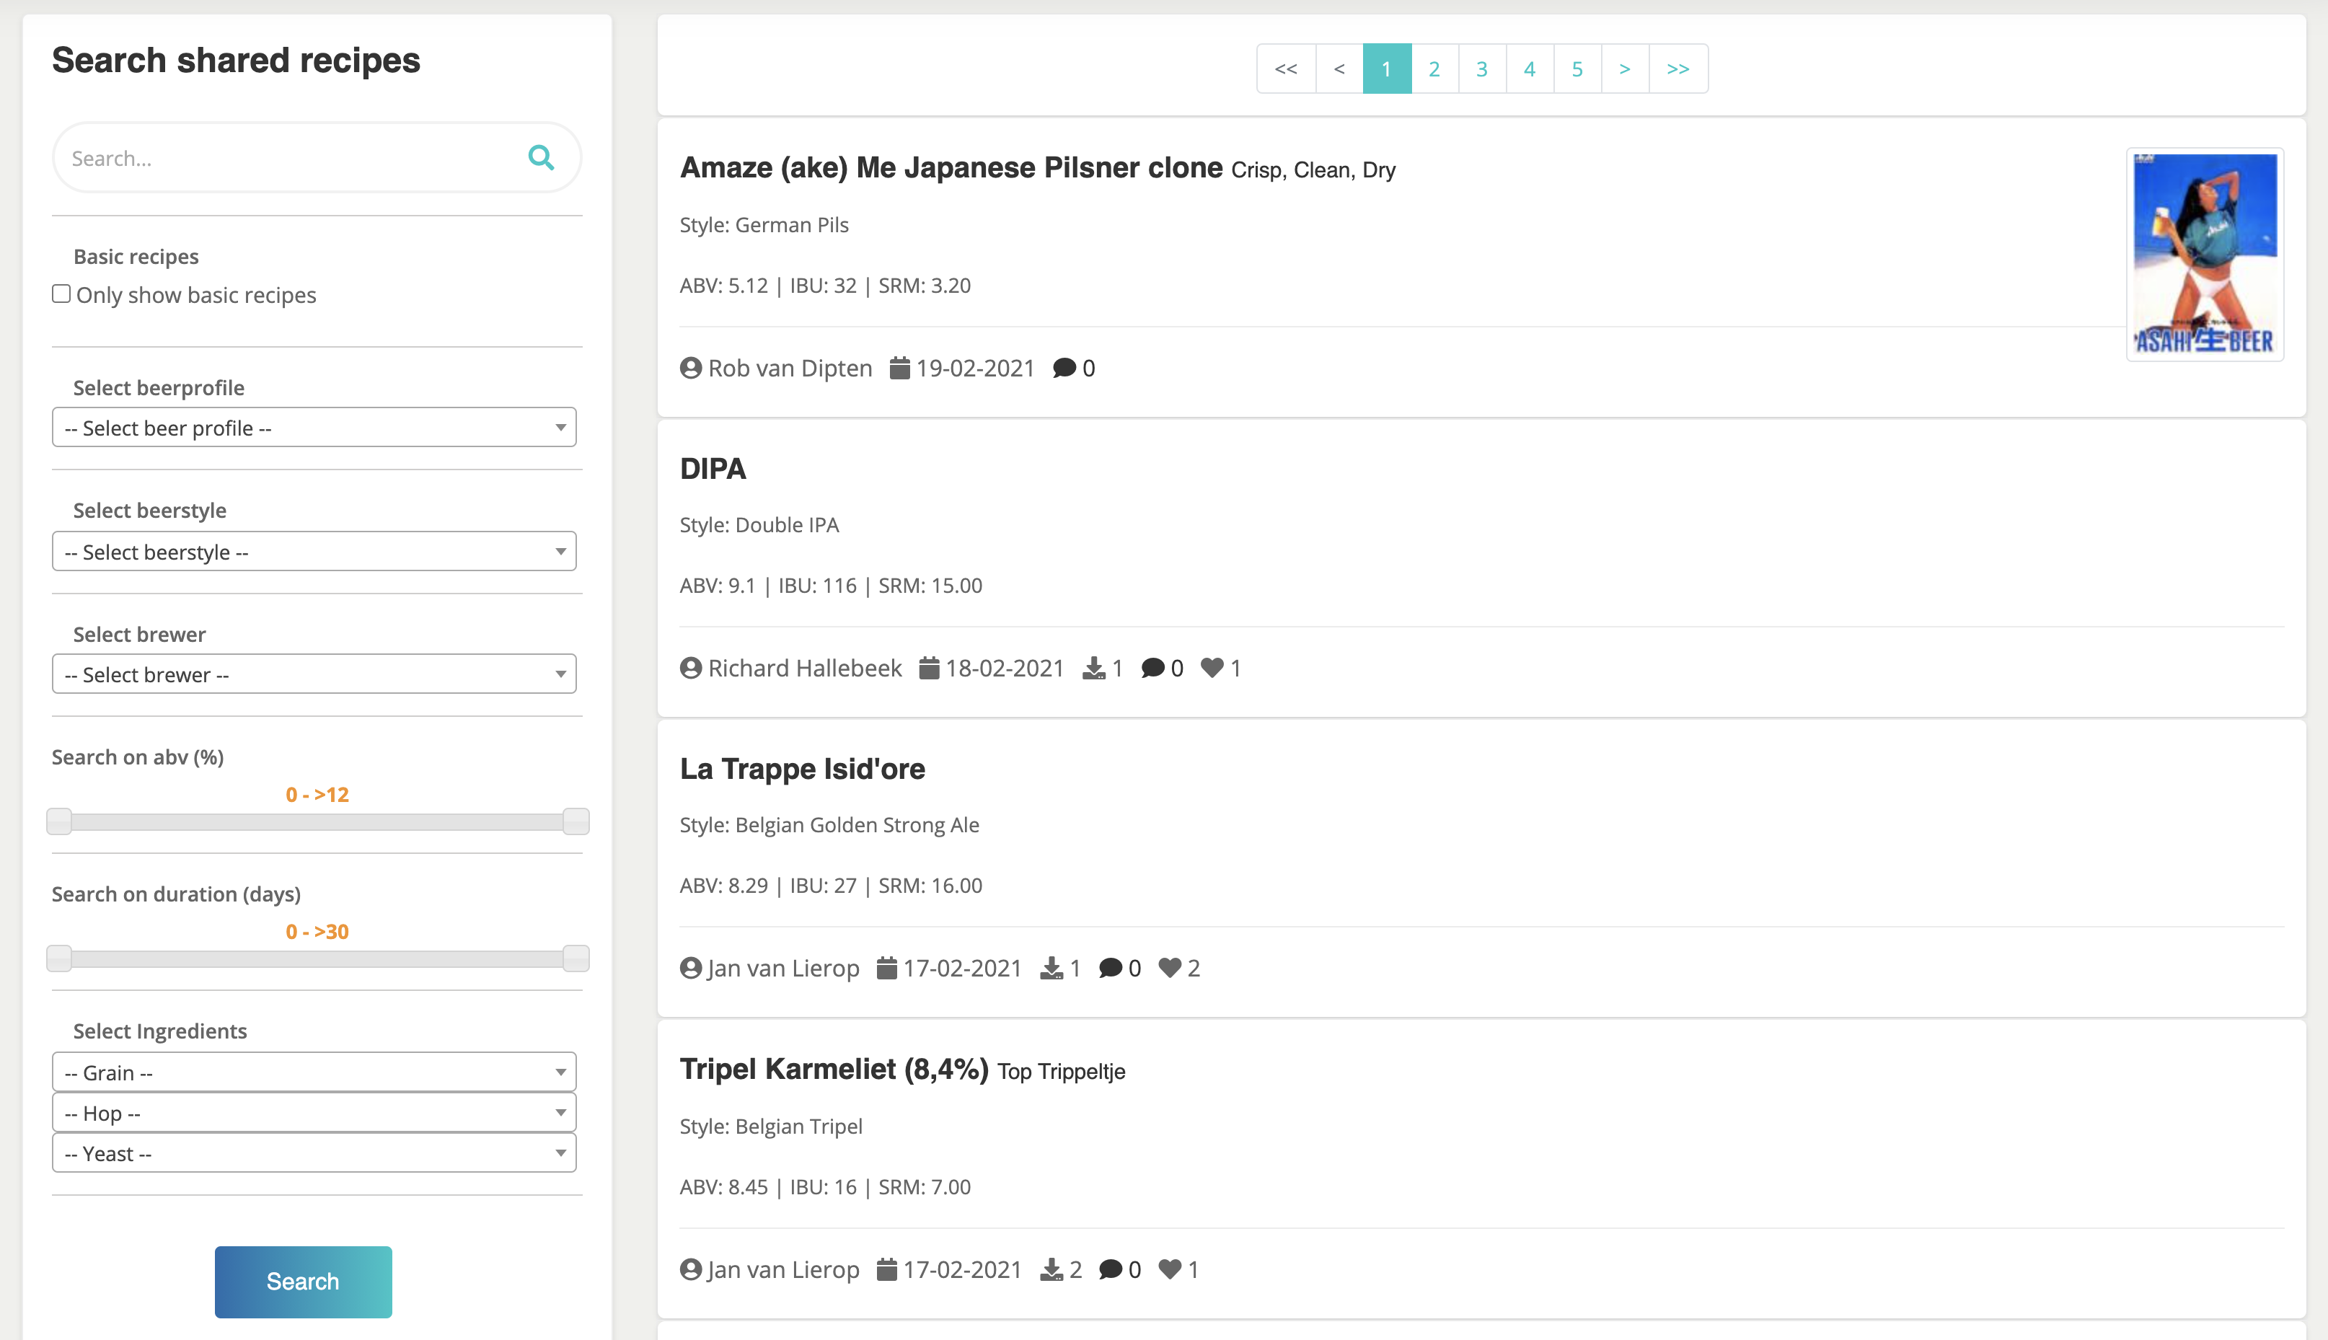Click download icon on Tripel Karmeliet recipe

1051,1270
